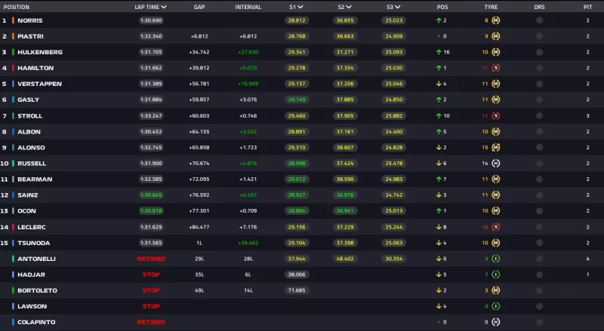
Task: Select driver NORRIS in the standings
Action: coord(30,20)
